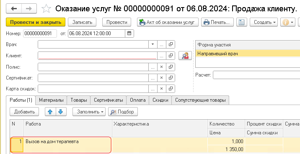Open the Печать... menu
The height and width of the screenshot is (154, 300).
217,22
